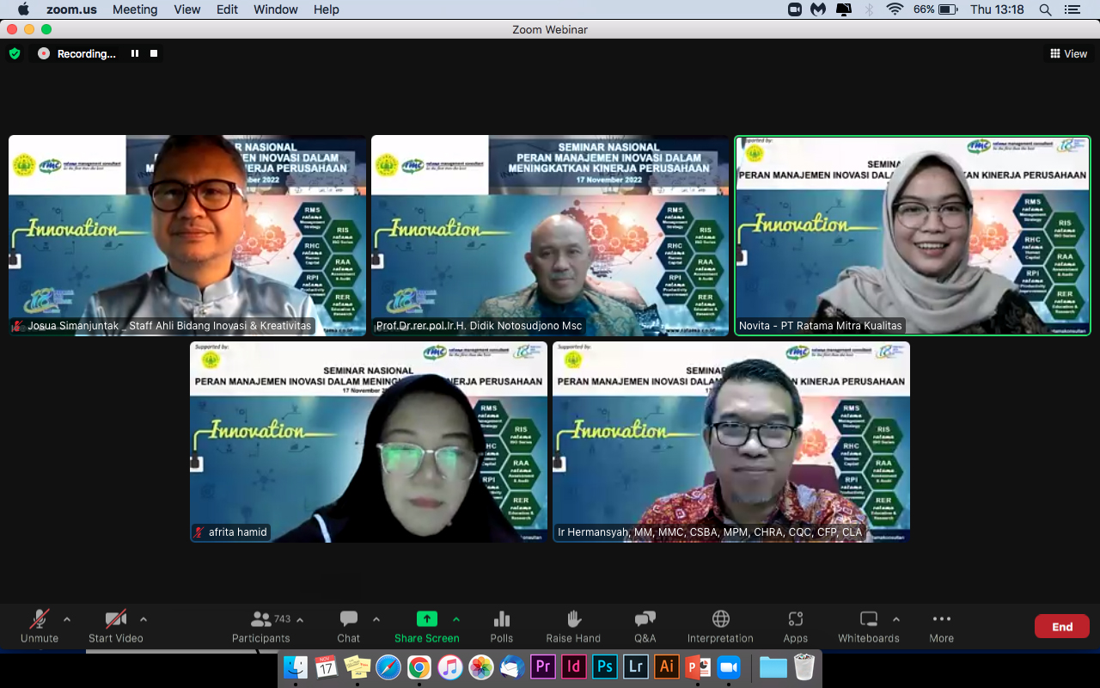The width and height of the screenshot is (1100, 688).
Task: Open the Trash in Dock
Action: pyautogui.click(x=804, y=666)
